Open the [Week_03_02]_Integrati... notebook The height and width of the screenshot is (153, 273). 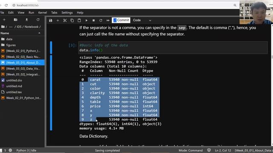(22, 74)
